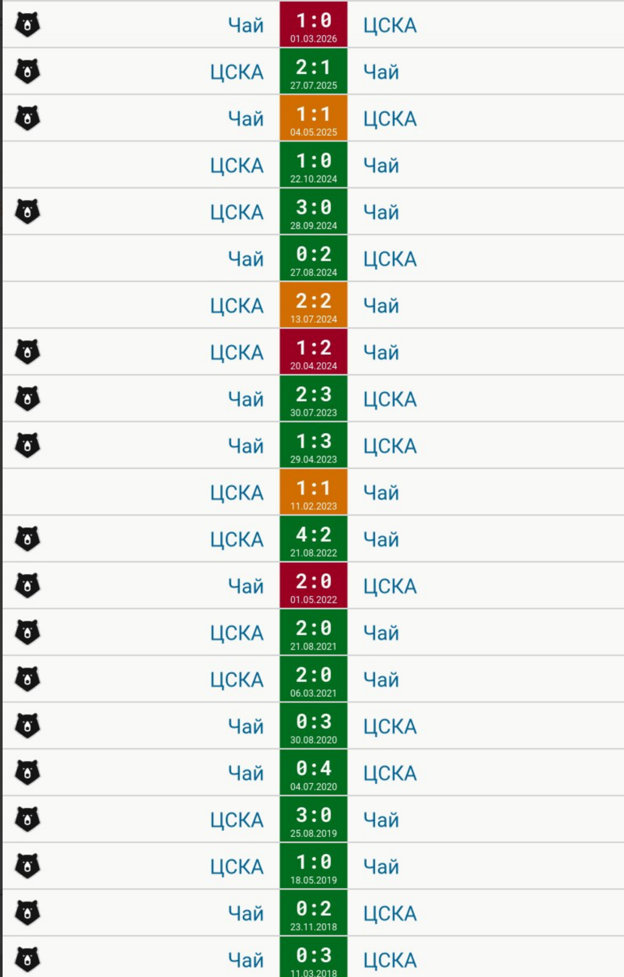Click the bear icon beside the 04.05.2025 draw
The height and width of the screenshot is (977, 624).
click(27, 118)
